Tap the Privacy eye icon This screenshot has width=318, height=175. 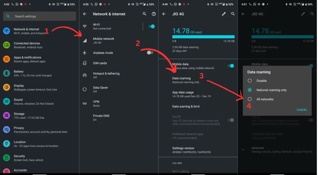7,130
